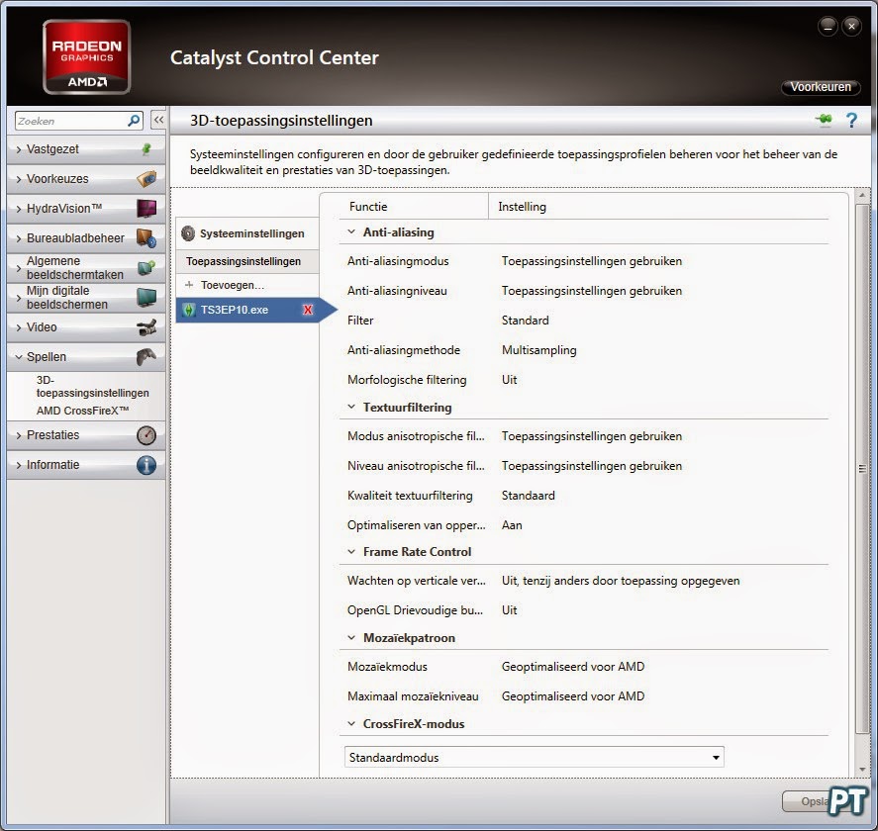Click the green pin icon beside Vastgezet
Screen dimensions: 878x831
coord(146,149)
